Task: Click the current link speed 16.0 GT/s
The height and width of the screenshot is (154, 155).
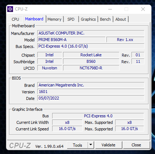Action: (67, 129)
